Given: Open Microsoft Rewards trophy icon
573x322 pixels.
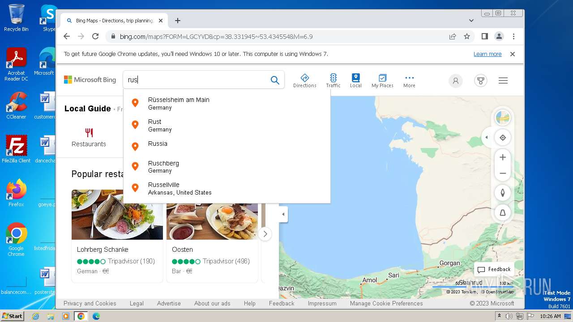Looking at the screenshot, I should 481,80.
